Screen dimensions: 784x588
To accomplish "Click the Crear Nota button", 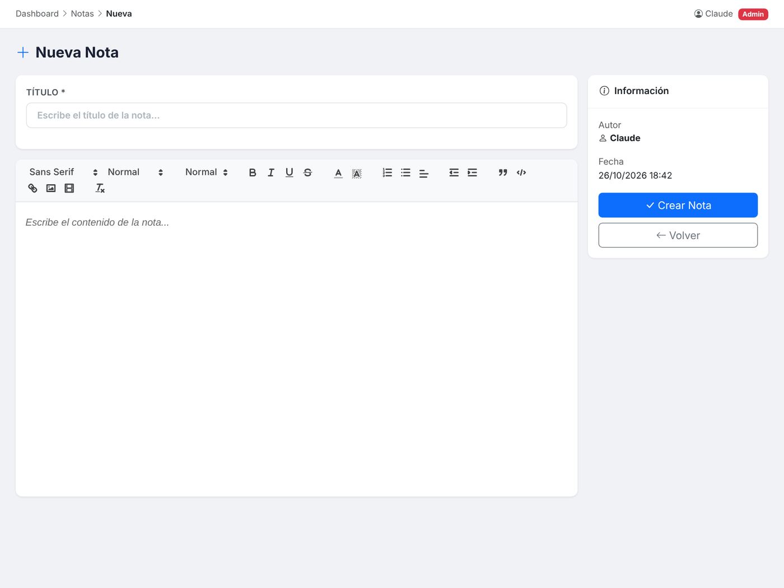I will [x=678, y=205].
